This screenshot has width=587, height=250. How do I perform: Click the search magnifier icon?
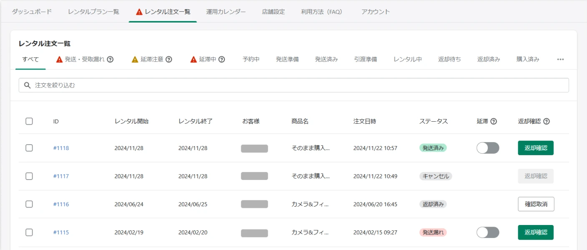[28, 85]
